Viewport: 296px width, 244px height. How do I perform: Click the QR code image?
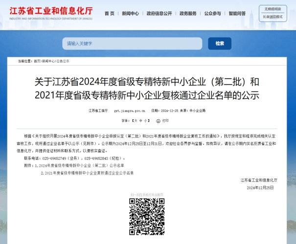[146, 217]
